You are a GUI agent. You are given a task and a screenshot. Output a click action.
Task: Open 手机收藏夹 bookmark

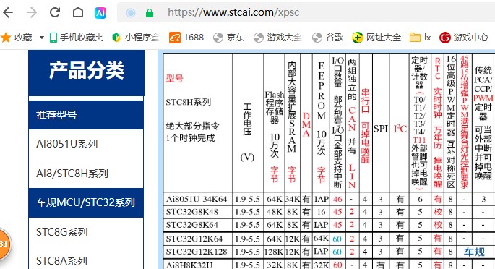pos(77,38)
